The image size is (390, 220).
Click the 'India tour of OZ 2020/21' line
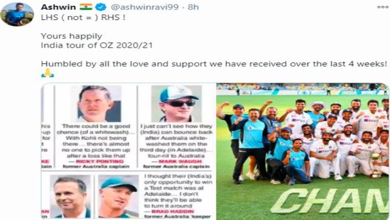point(97,45)
